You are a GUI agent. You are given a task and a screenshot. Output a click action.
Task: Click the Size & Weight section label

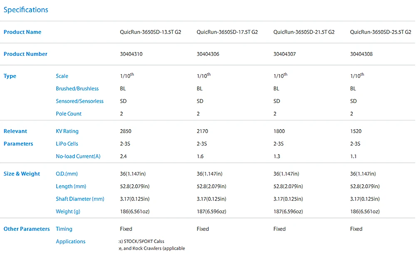pyautogui.click(x=22, y=174)
